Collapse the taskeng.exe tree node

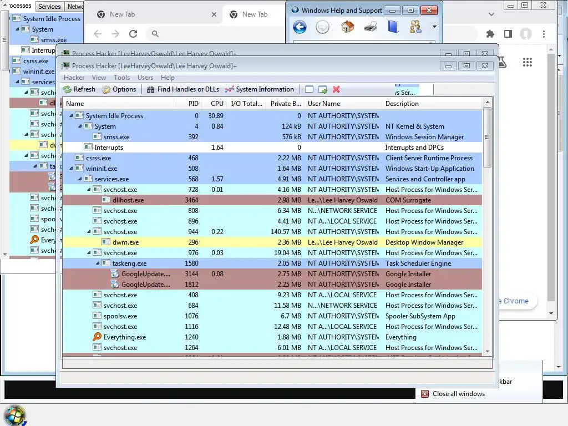click(98, 263)
